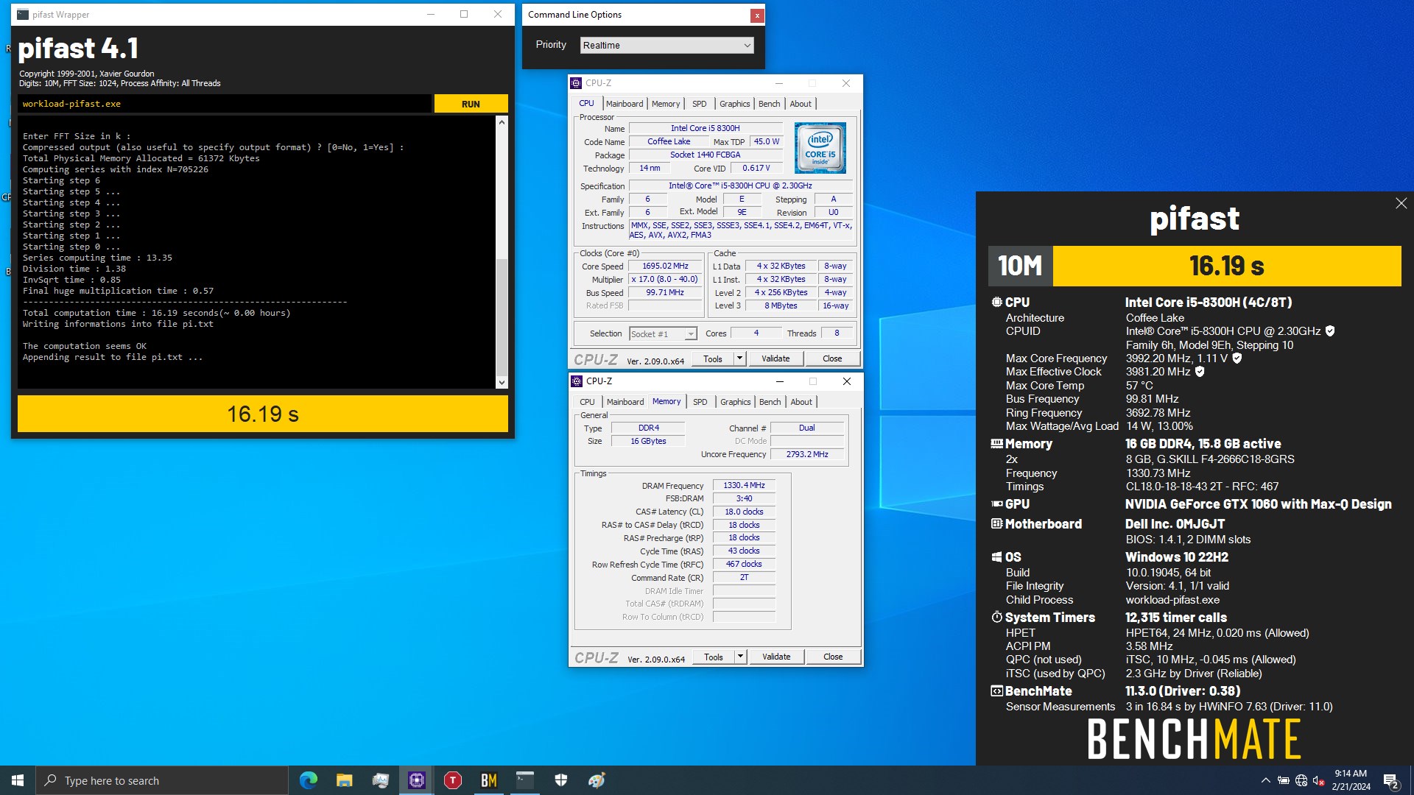Expand Tools dropdown arrow in lower CPU-Z window

(x=741, y=657)
